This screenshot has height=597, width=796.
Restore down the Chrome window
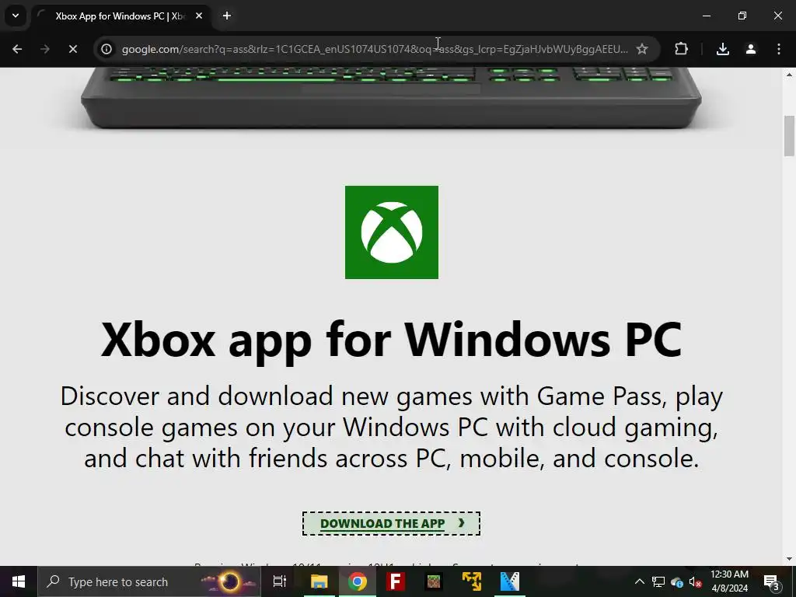coord(742,16)
